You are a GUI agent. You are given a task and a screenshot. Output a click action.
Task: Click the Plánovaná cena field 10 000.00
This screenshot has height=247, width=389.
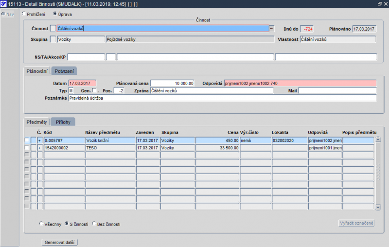pyautogui.click(x=173, y=83)
